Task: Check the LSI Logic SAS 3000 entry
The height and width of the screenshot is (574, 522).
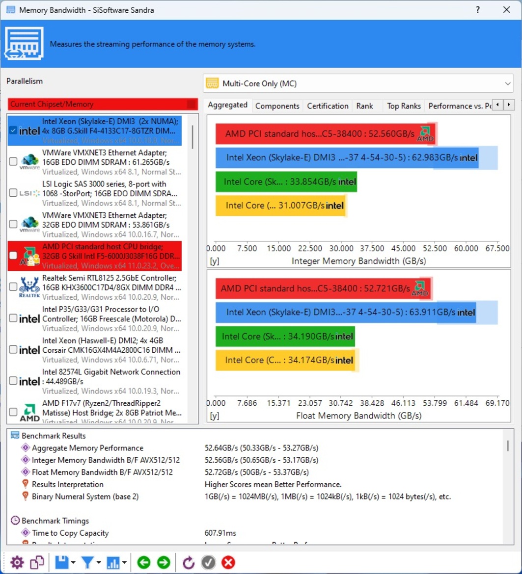Action: (13, 193)
